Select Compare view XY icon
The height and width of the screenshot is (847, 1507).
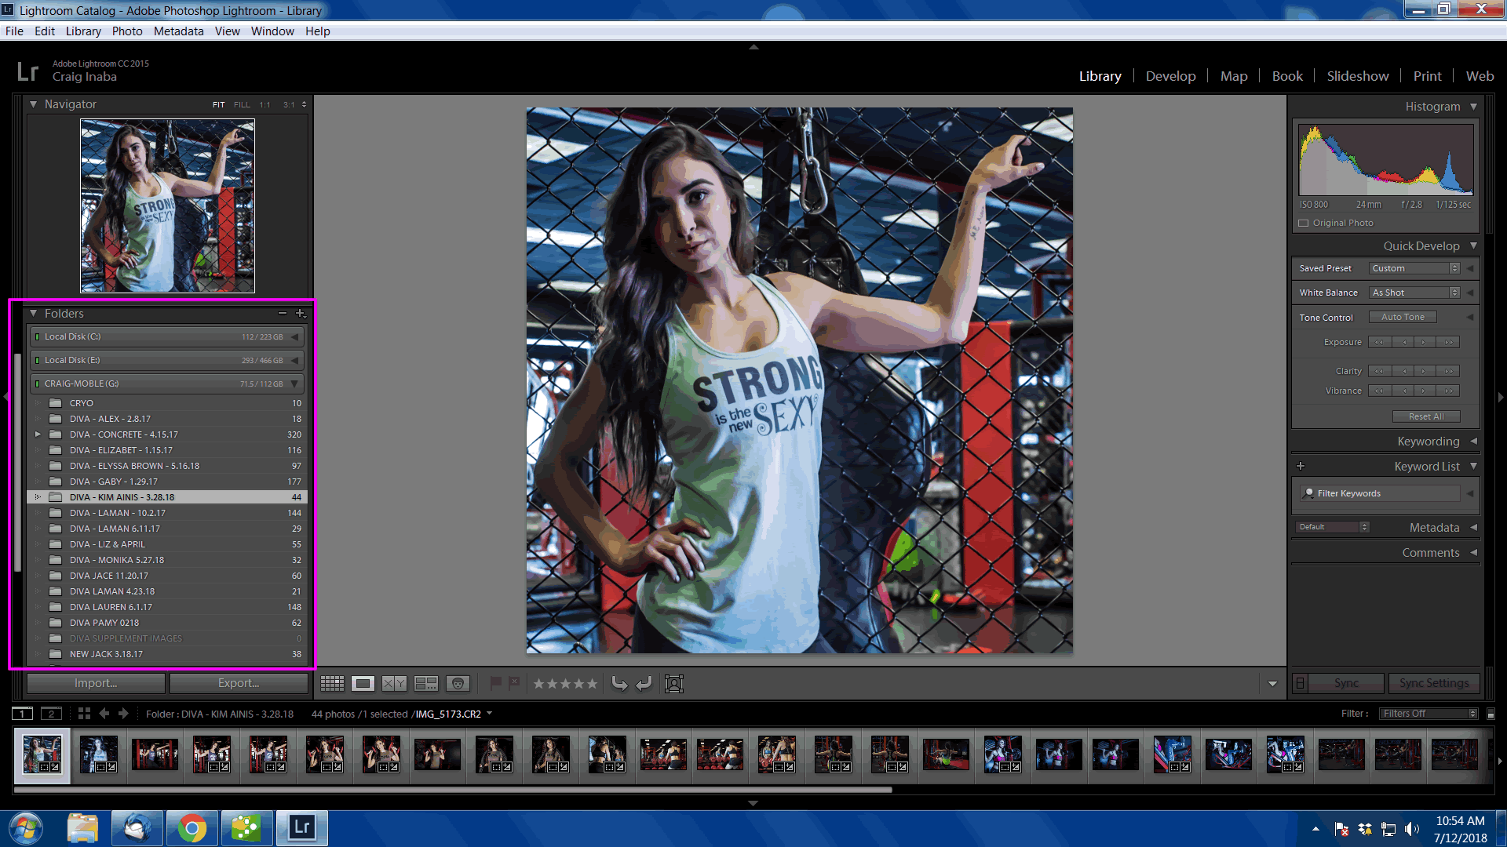click(394, 684)
